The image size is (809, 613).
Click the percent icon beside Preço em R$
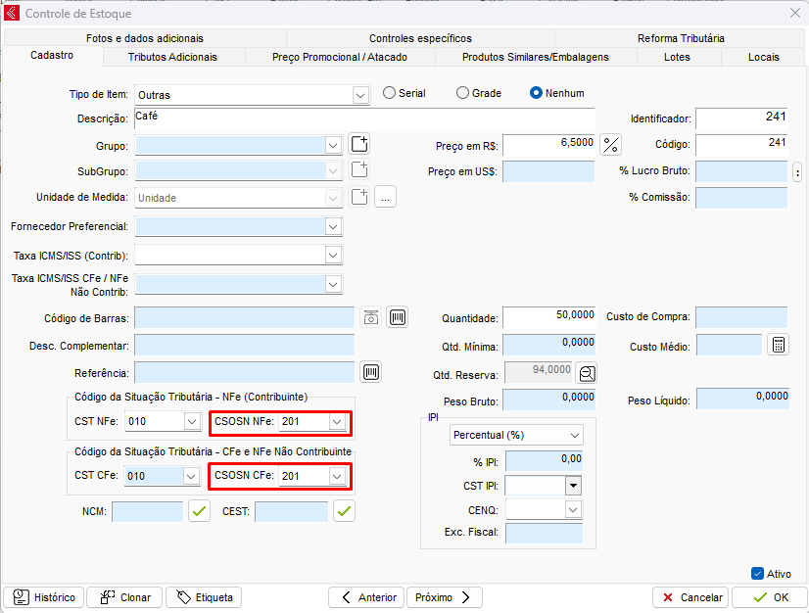(611, 145)
